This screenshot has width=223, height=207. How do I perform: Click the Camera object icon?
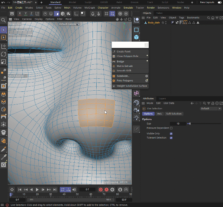[x=136, y=110]
